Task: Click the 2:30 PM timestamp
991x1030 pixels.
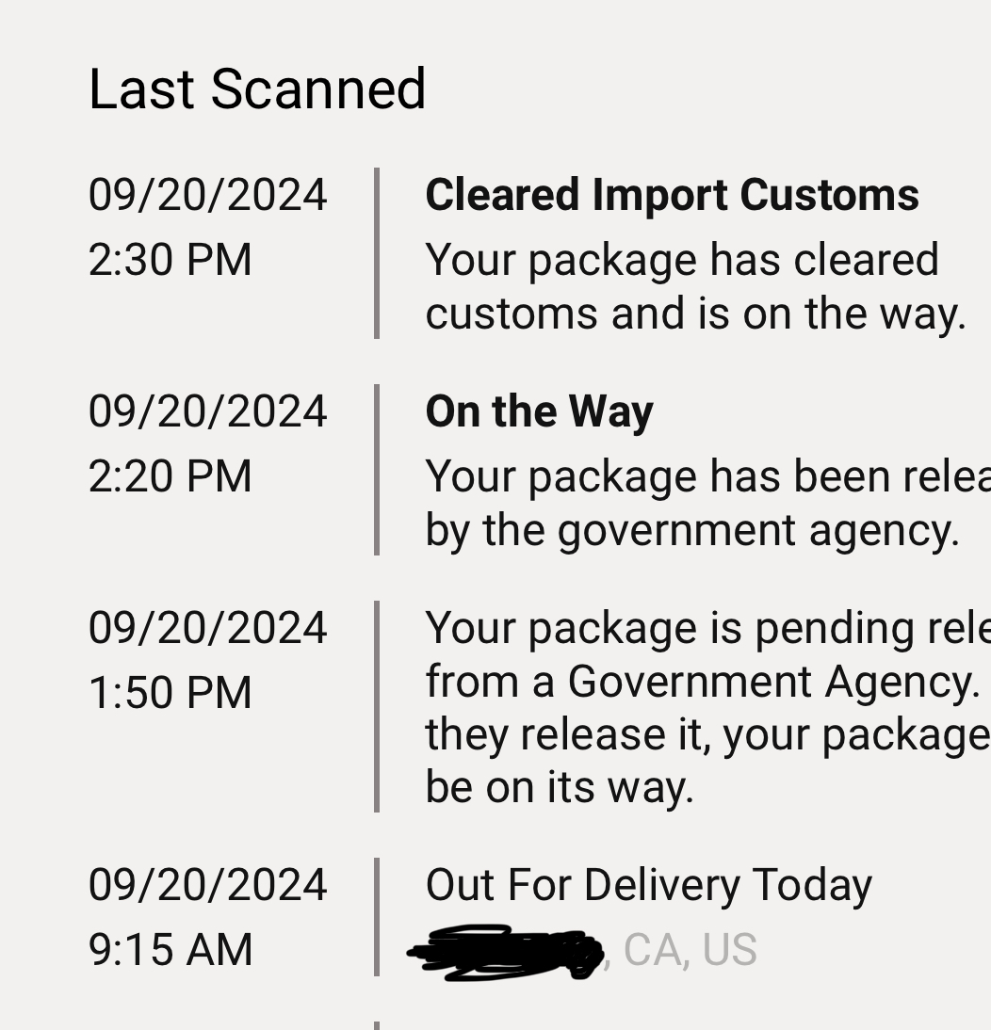Action: tap(171, 259)
